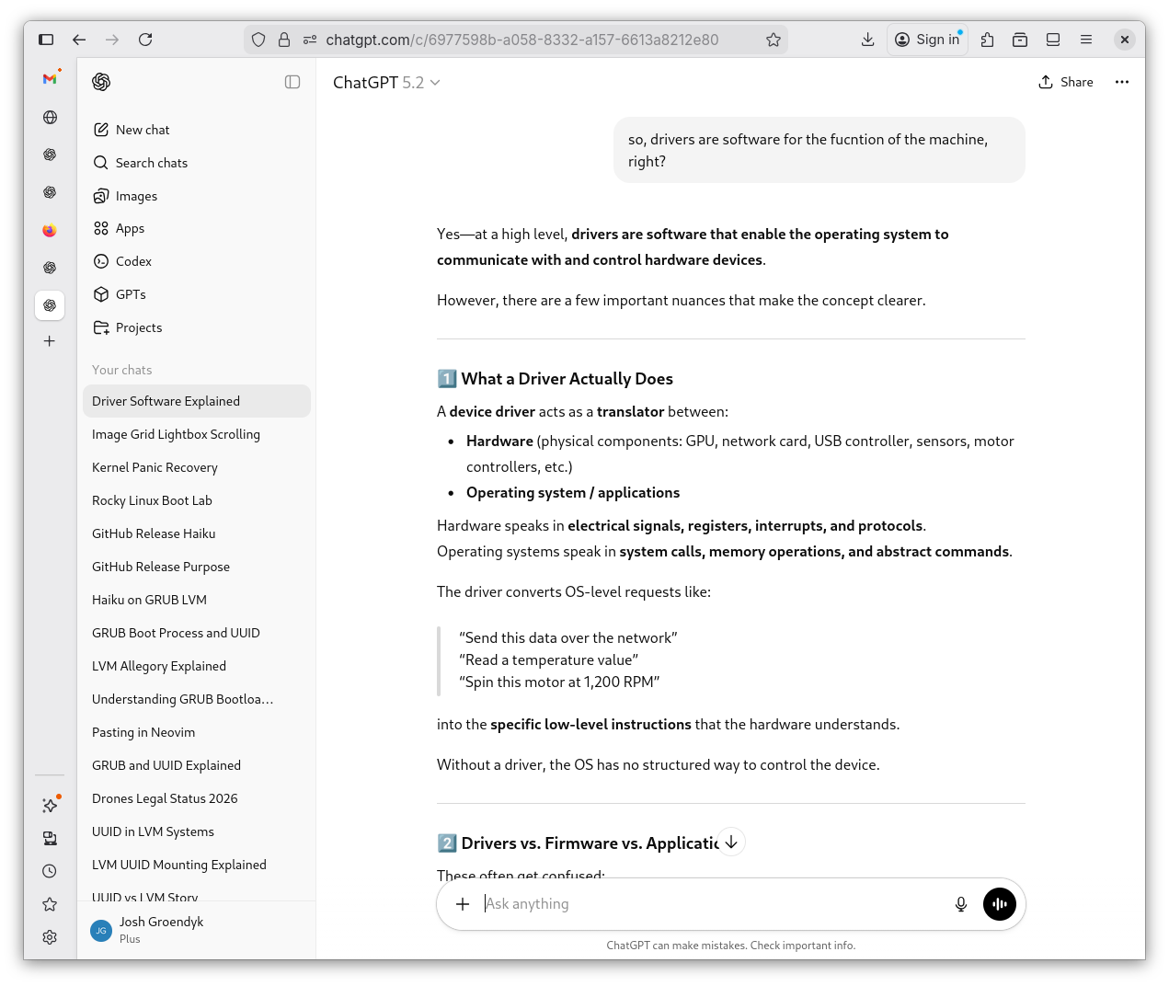Open the ChatGPT 5.2 model dropdown
The image size is (1169, 986).
[x=386, y=83]
